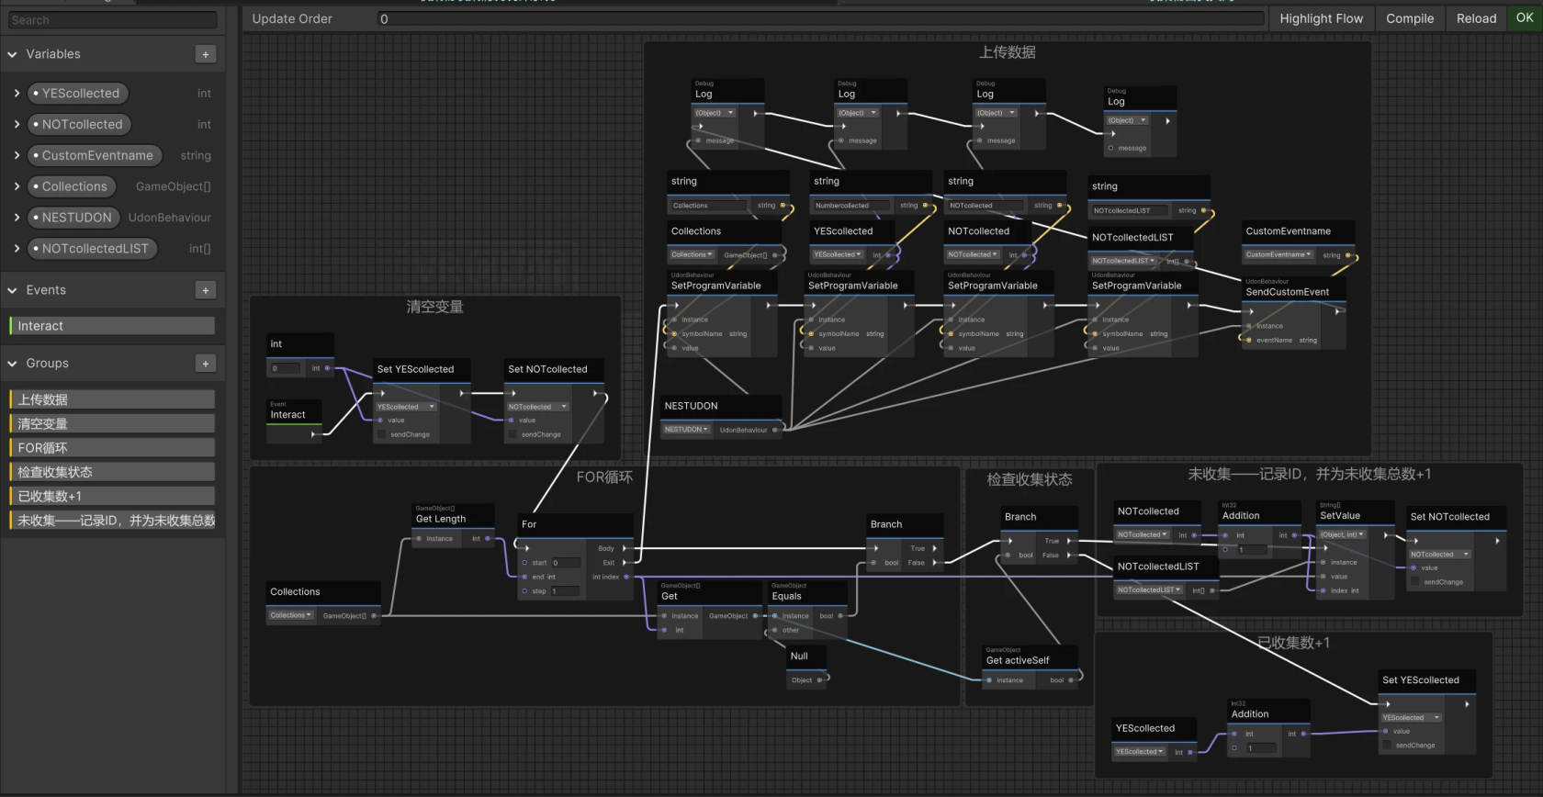Click the For node Body flow port
The height and width of the screenshot is (797, 1543).
pos(625,548)
